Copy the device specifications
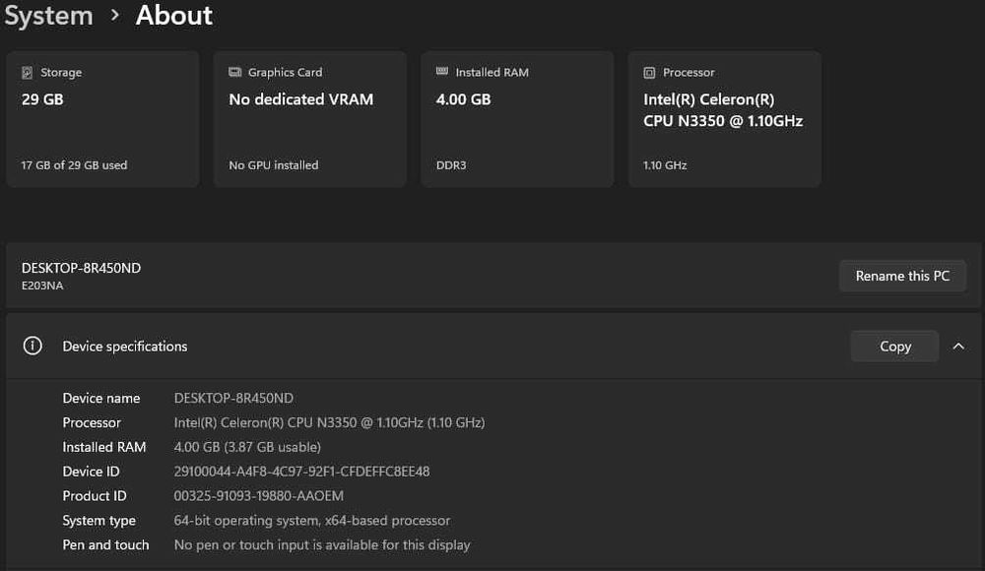 tap(894, 347)
